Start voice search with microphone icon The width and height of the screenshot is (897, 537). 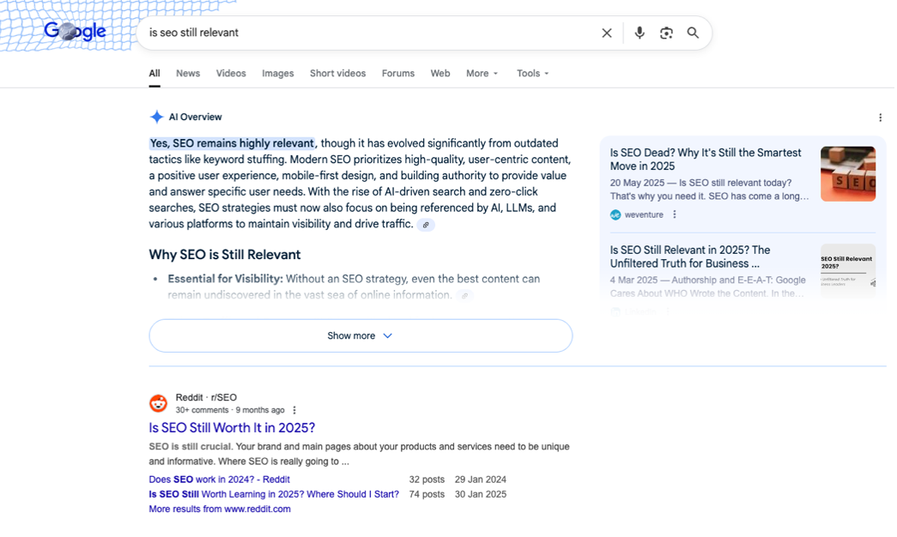coord(639,33)
